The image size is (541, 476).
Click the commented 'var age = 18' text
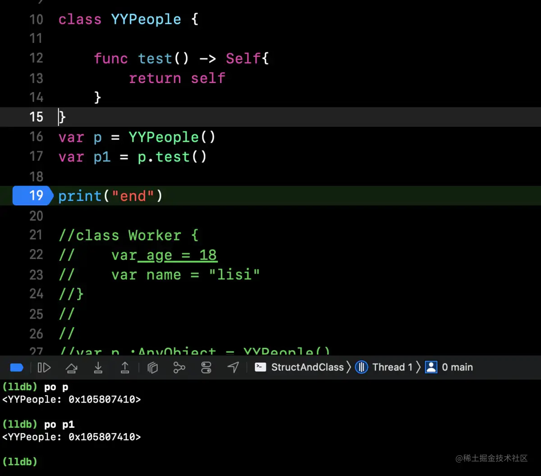tap(164, 255)
